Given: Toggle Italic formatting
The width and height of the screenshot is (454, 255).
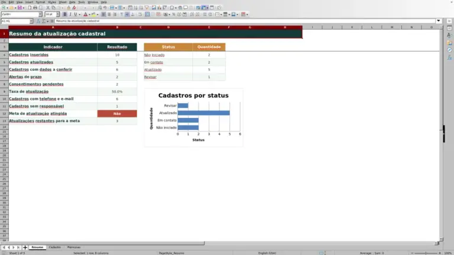Looking at the screenshot, I should pyautogui.click(x=70, y=14).
